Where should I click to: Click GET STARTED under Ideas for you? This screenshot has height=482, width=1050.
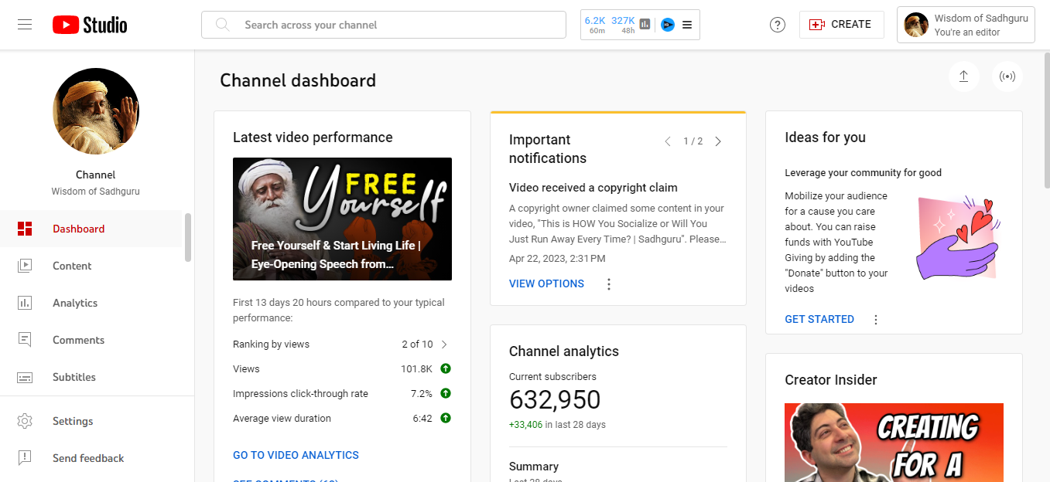click(x=819, y=319)
